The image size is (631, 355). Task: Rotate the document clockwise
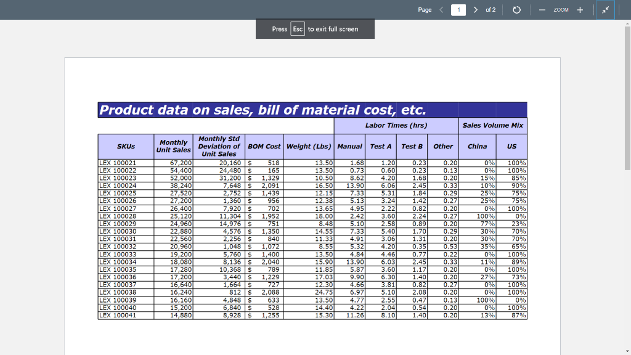click(518, 10)
